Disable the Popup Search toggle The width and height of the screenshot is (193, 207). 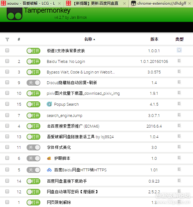(x=33, y=104)
